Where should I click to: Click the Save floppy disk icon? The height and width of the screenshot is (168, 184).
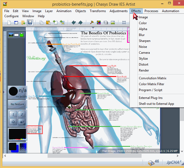point(30,23)
